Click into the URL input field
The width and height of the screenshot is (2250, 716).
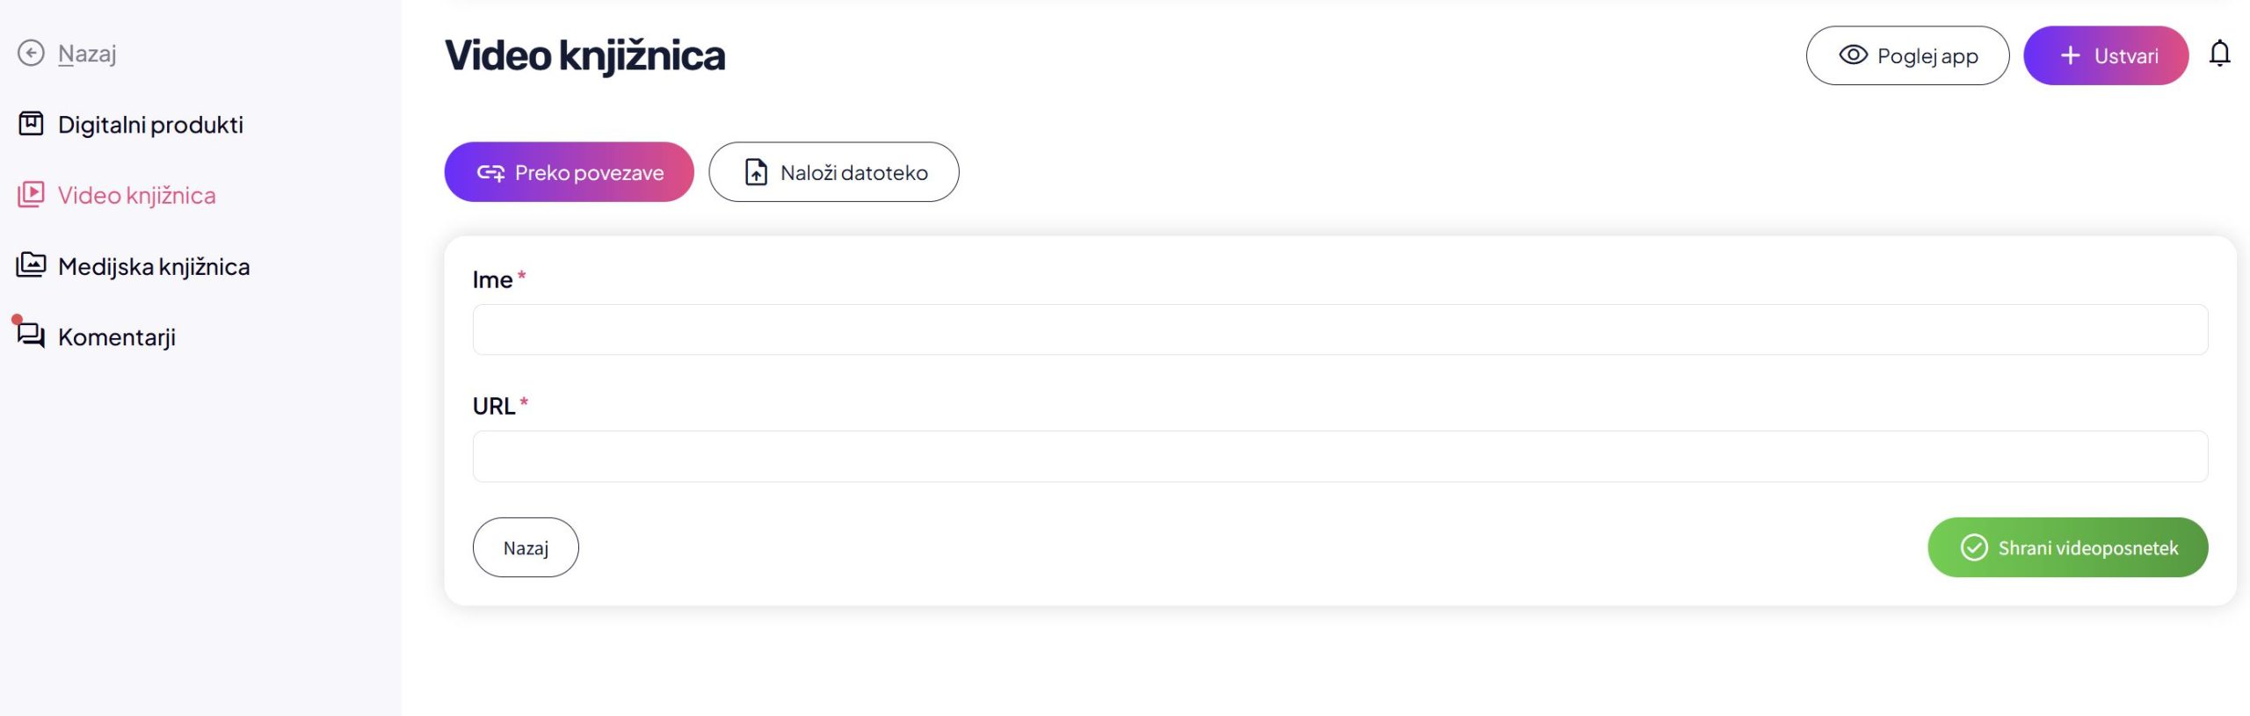coord(1339,456)
